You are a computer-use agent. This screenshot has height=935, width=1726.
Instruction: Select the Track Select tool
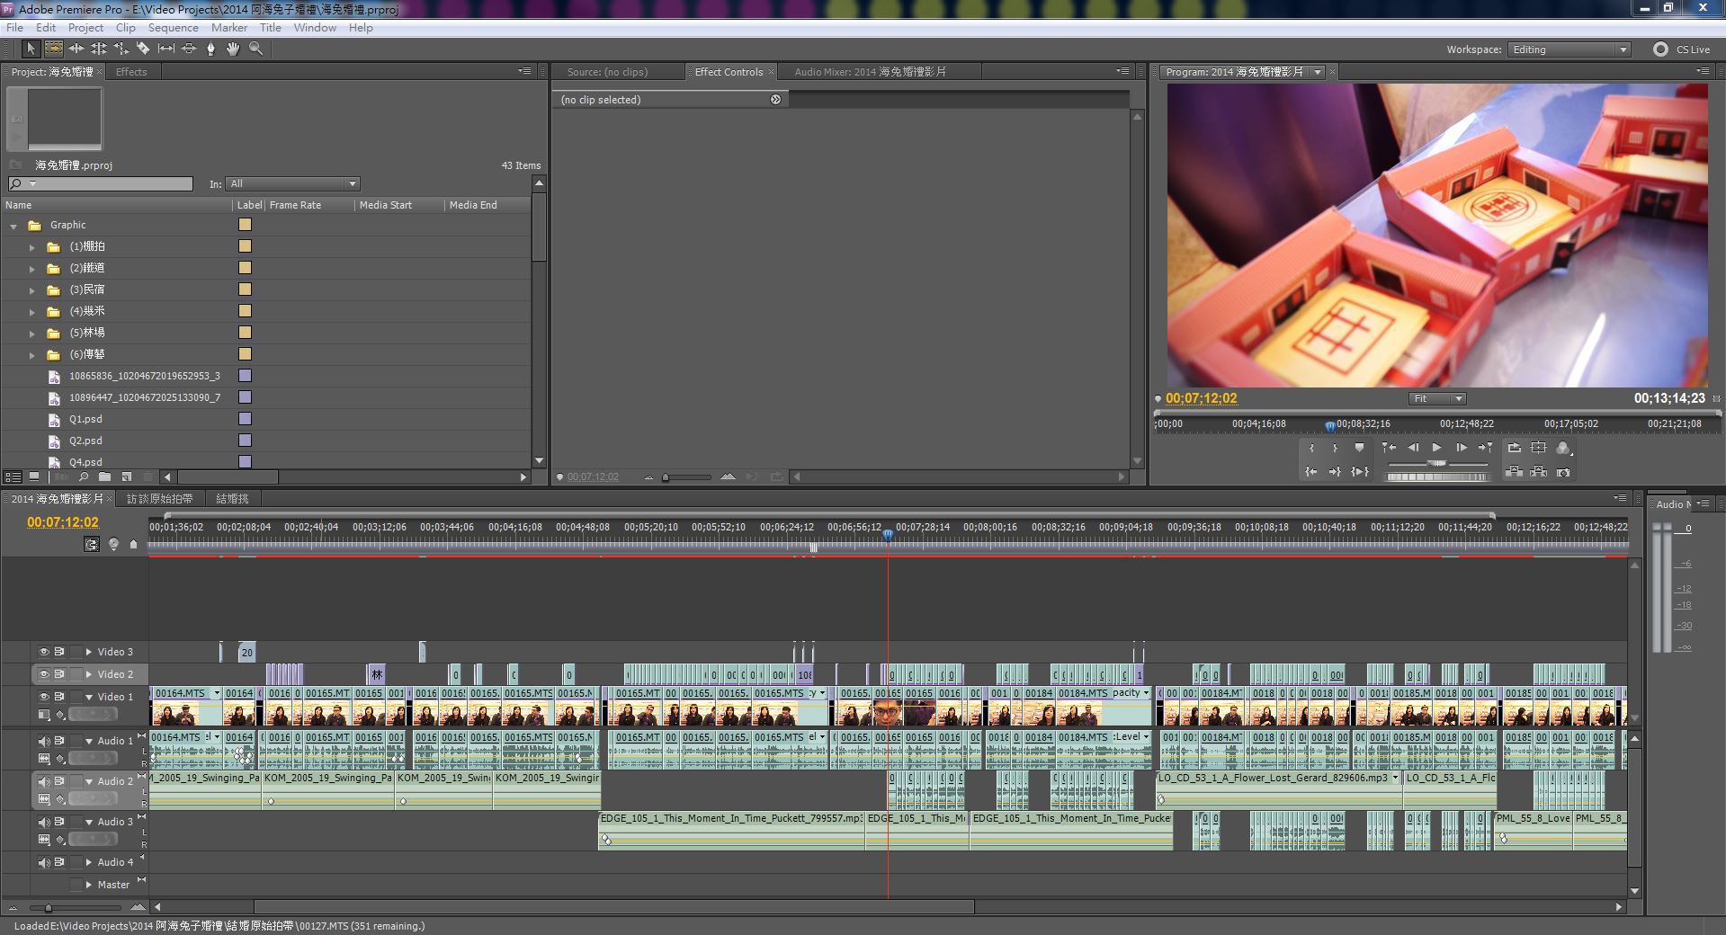(x=54, y=49)
